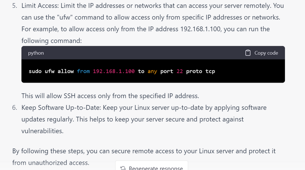
Task: Click the Regenerate response button label
Action: coord(156,168)
